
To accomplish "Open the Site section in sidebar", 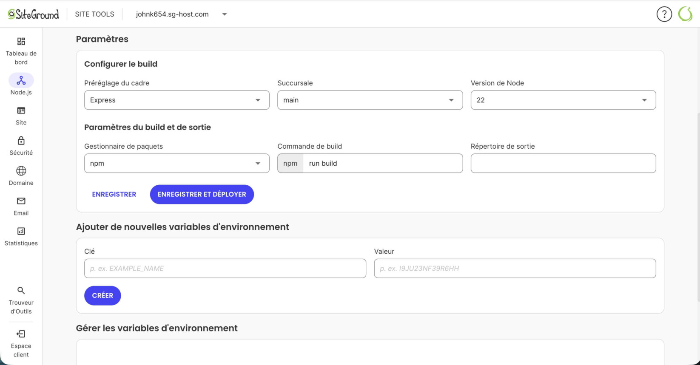I will click(x=21, y=116).
